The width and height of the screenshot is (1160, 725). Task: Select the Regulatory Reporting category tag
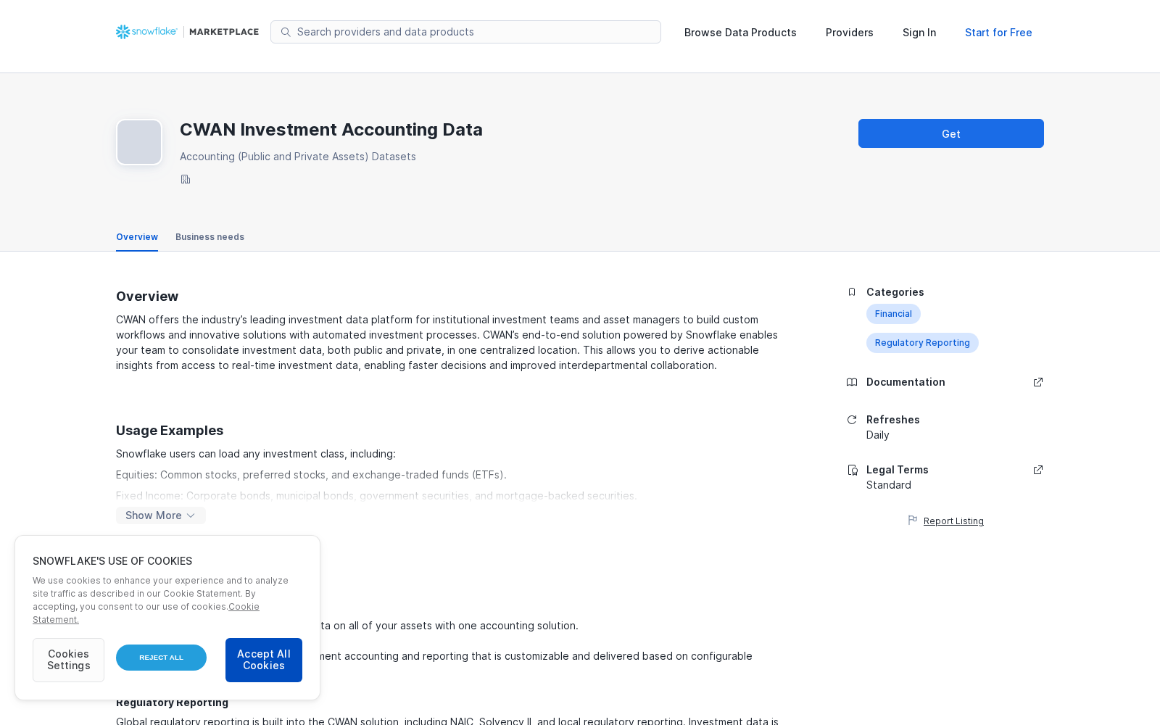(x=922, y=343)
